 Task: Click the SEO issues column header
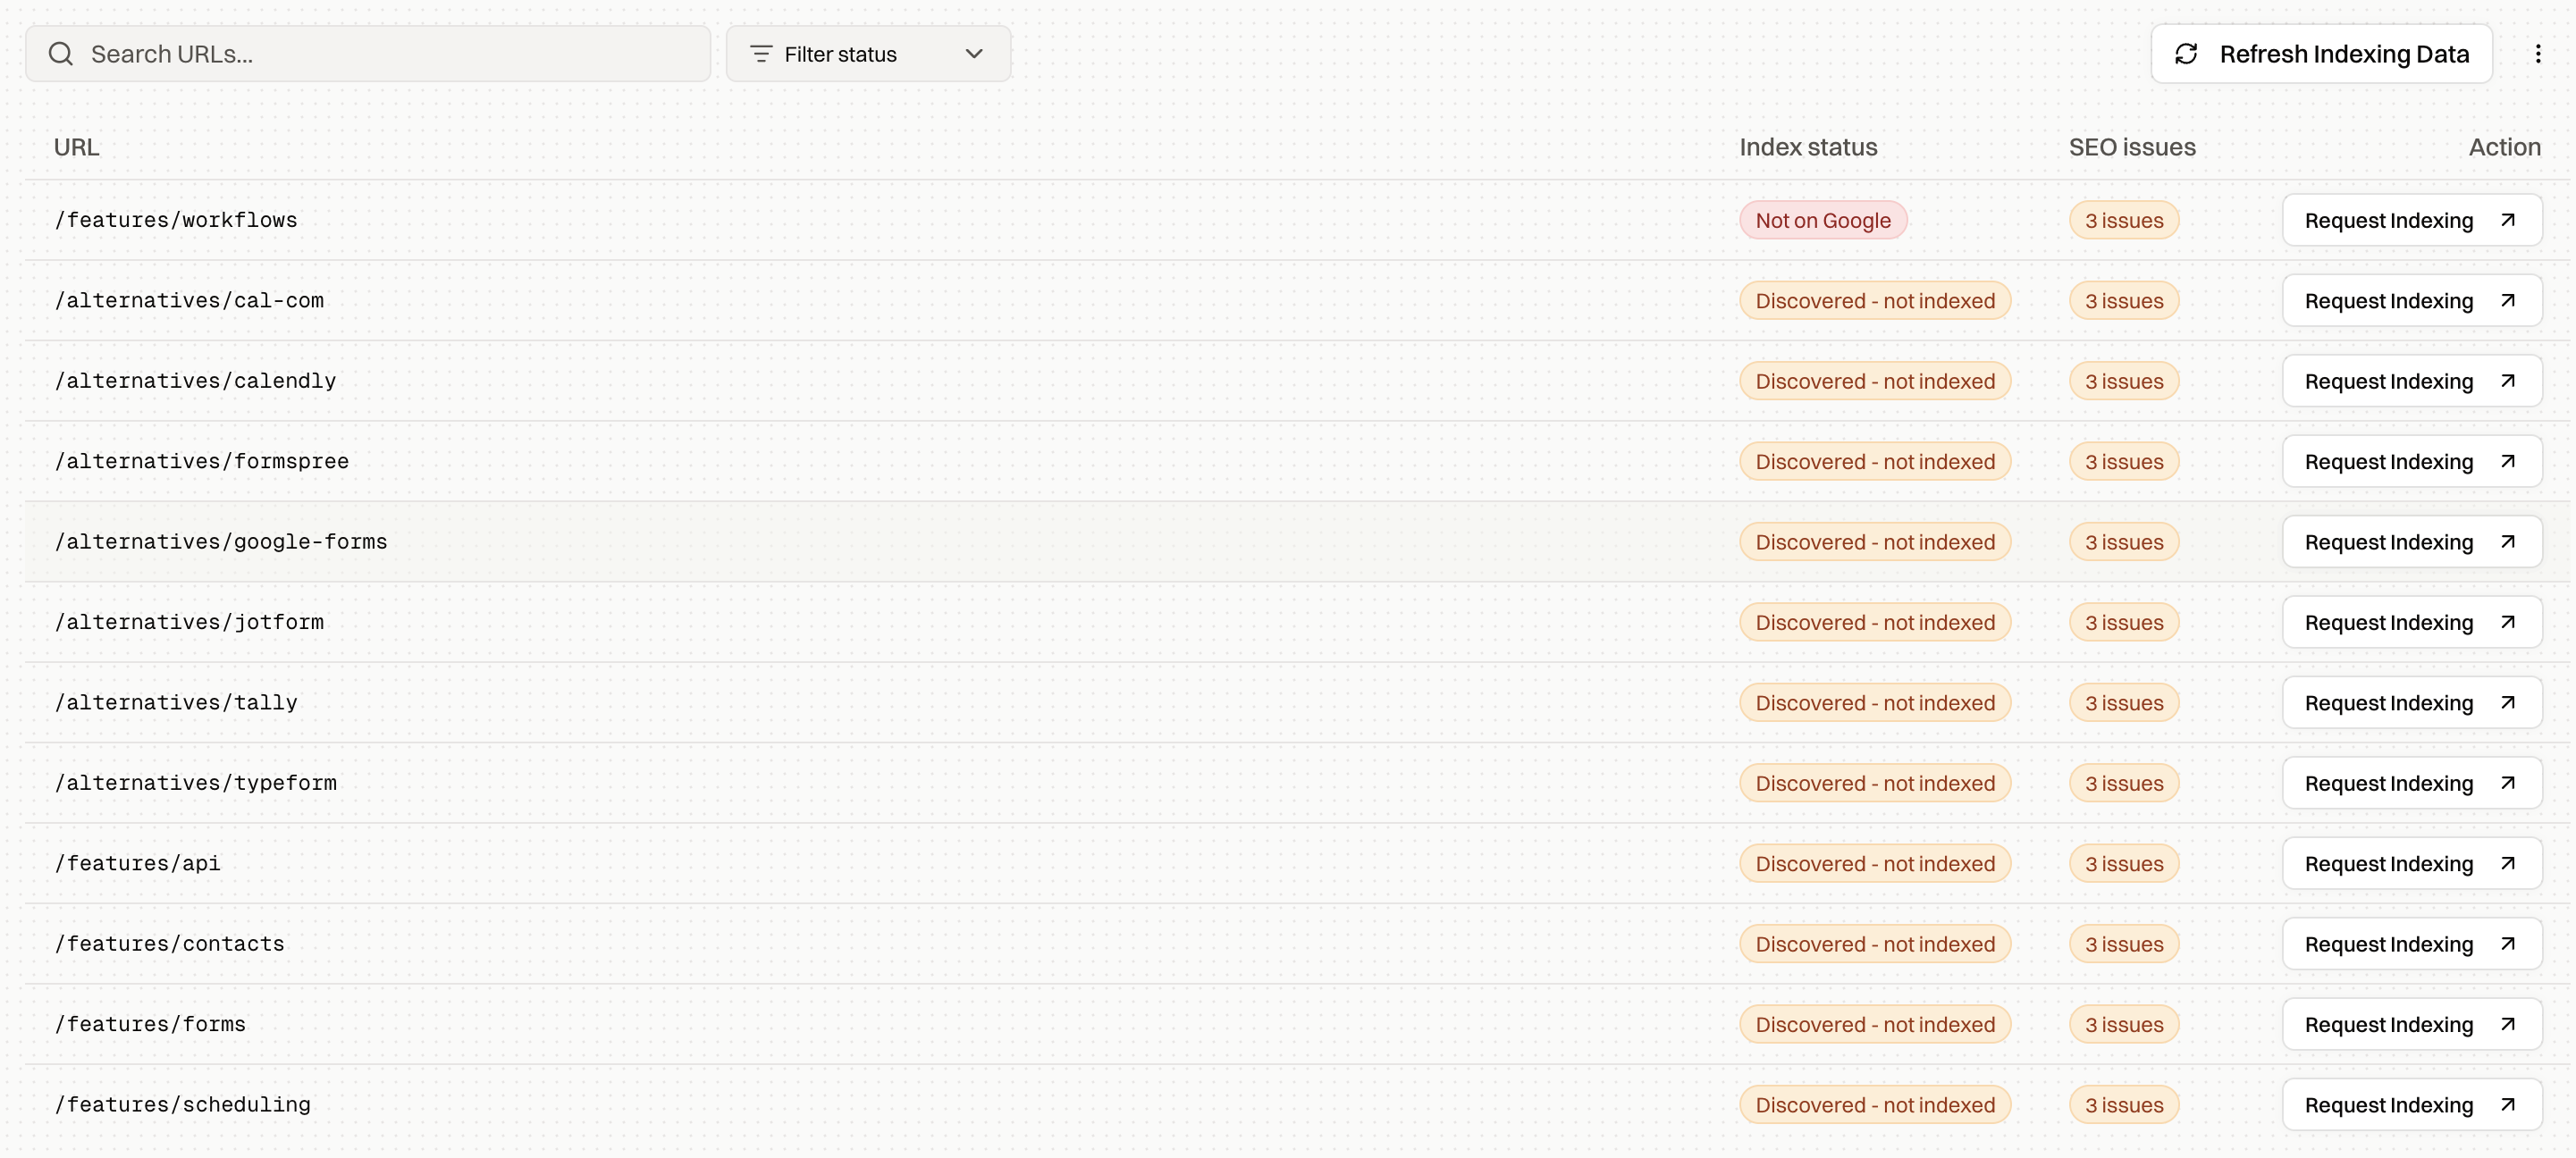pyautogui.click(x=2132, y=147)
